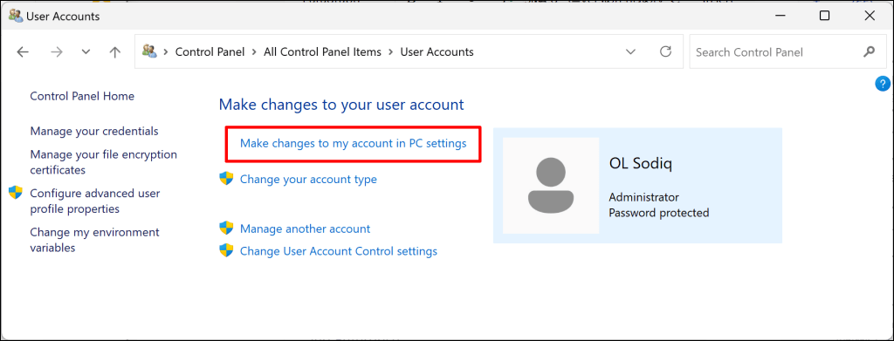Click the search magnifier icon
The image size is (894, 341).
[x=869, y=51]
